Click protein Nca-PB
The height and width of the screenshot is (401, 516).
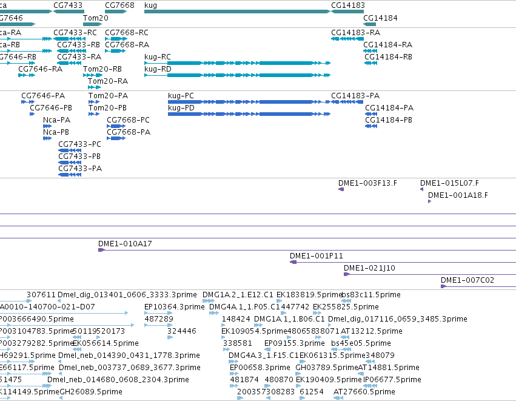(47, 138)
